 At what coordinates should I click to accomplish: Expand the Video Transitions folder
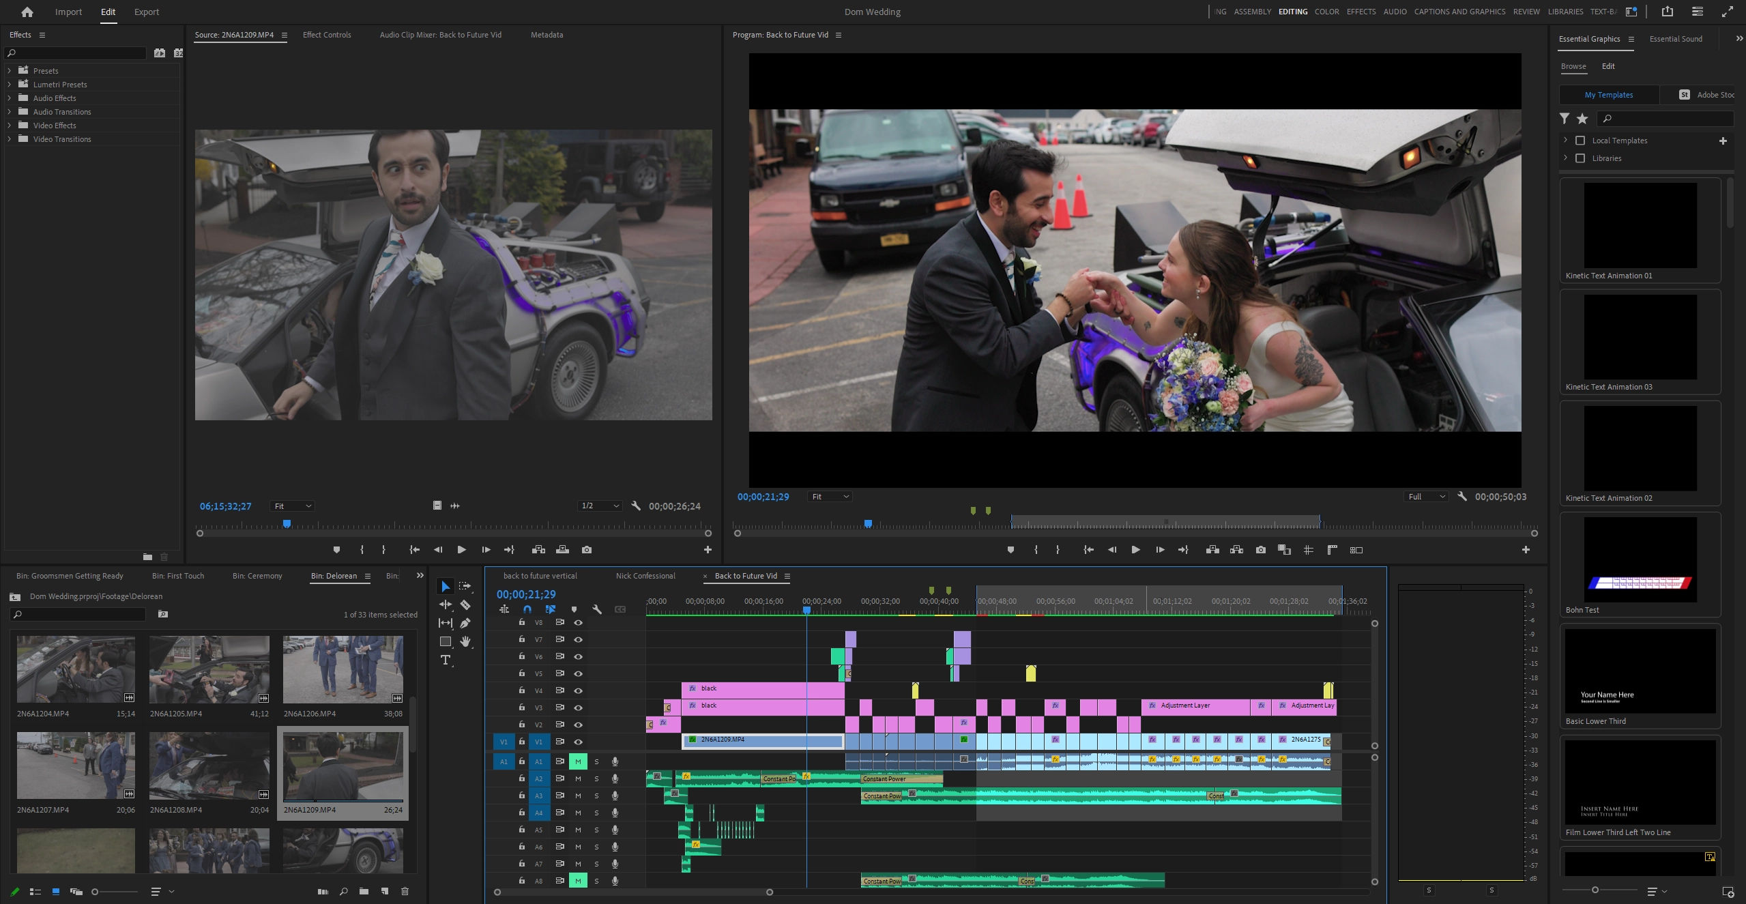[x=9, y=139]
